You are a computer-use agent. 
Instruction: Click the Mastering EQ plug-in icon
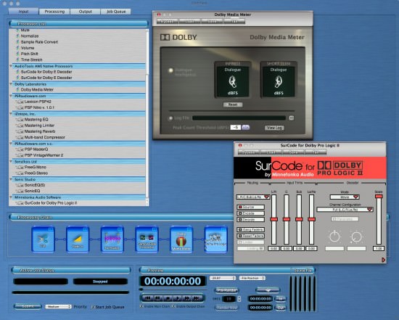20,120
